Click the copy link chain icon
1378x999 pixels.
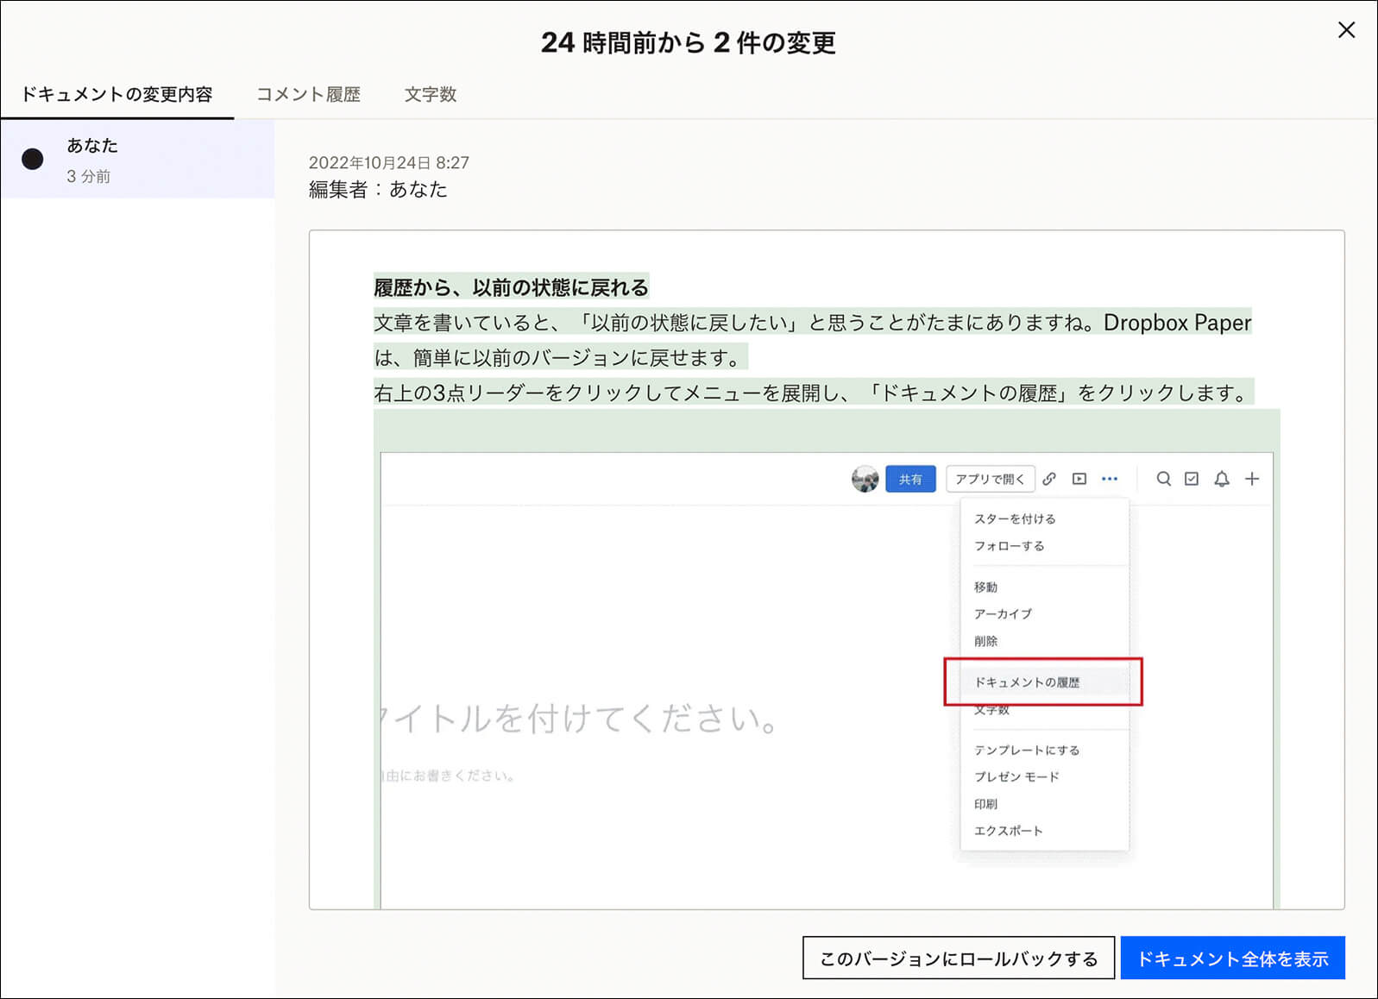1049,479
